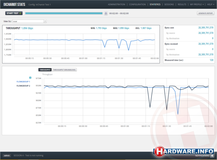
Task: Click the timeline expand icon next to progress bar
Action: click(106, 13)
